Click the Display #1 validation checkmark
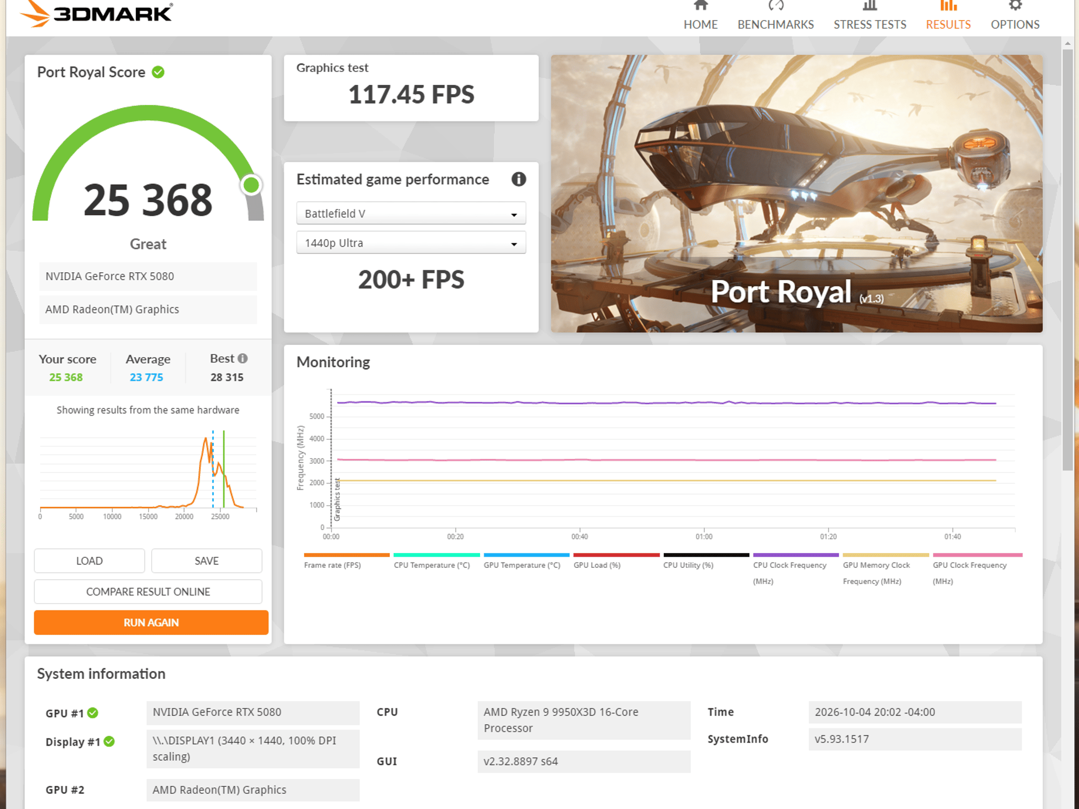 click(x=109, y=742)
